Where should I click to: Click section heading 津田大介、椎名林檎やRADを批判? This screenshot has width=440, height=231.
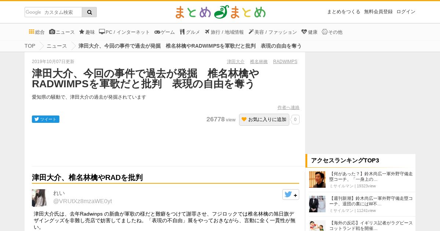(x=87, y=177)
